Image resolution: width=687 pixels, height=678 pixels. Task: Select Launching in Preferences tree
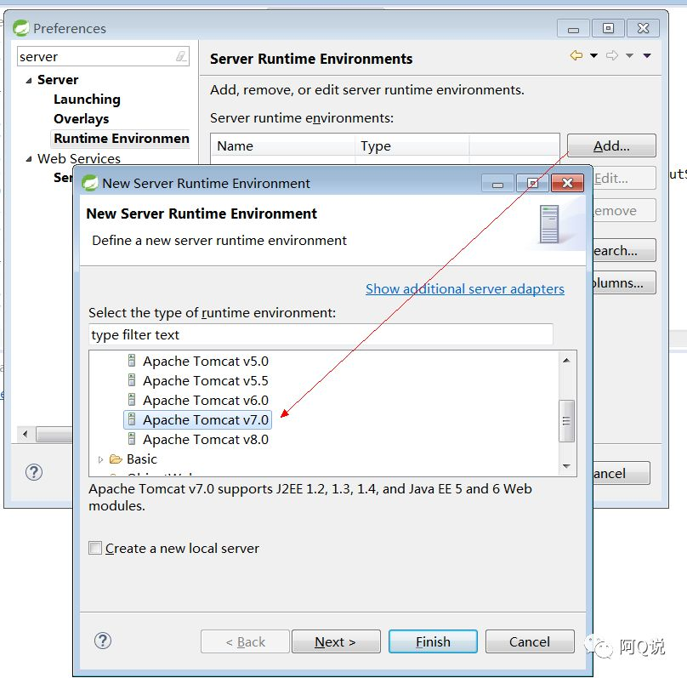[87, 99]
